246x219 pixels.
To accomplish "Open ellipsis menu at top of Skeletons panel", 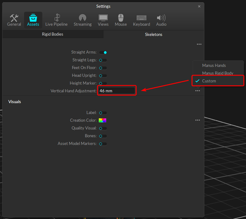I will (199, 44).
